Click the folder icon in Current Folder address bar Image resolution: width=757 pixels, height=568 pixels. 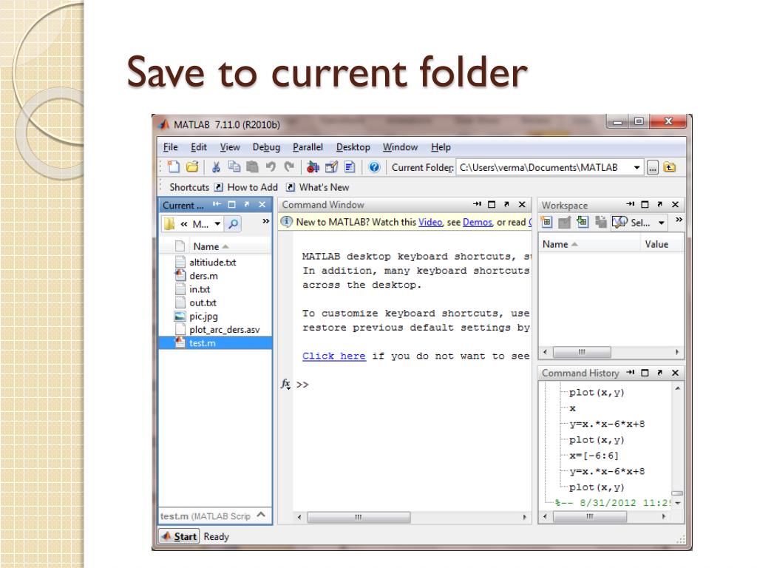tap(169, 223)
